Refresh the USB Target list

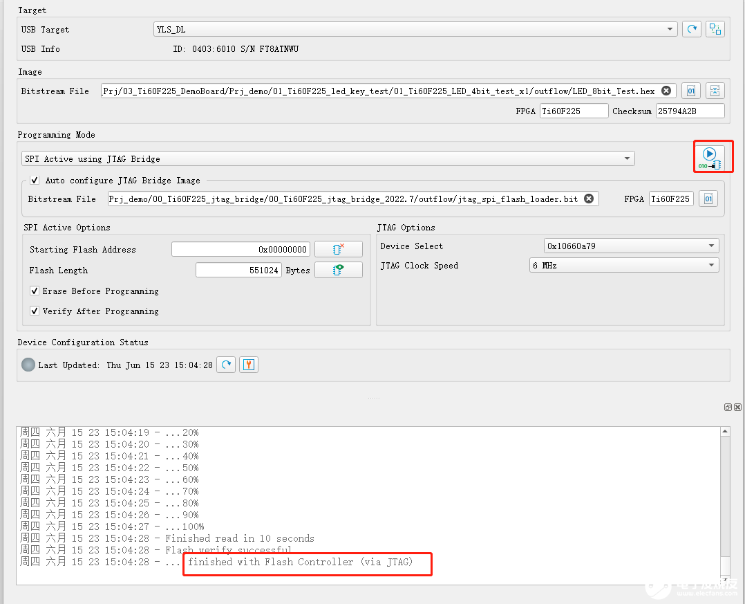tap(691, 29)
